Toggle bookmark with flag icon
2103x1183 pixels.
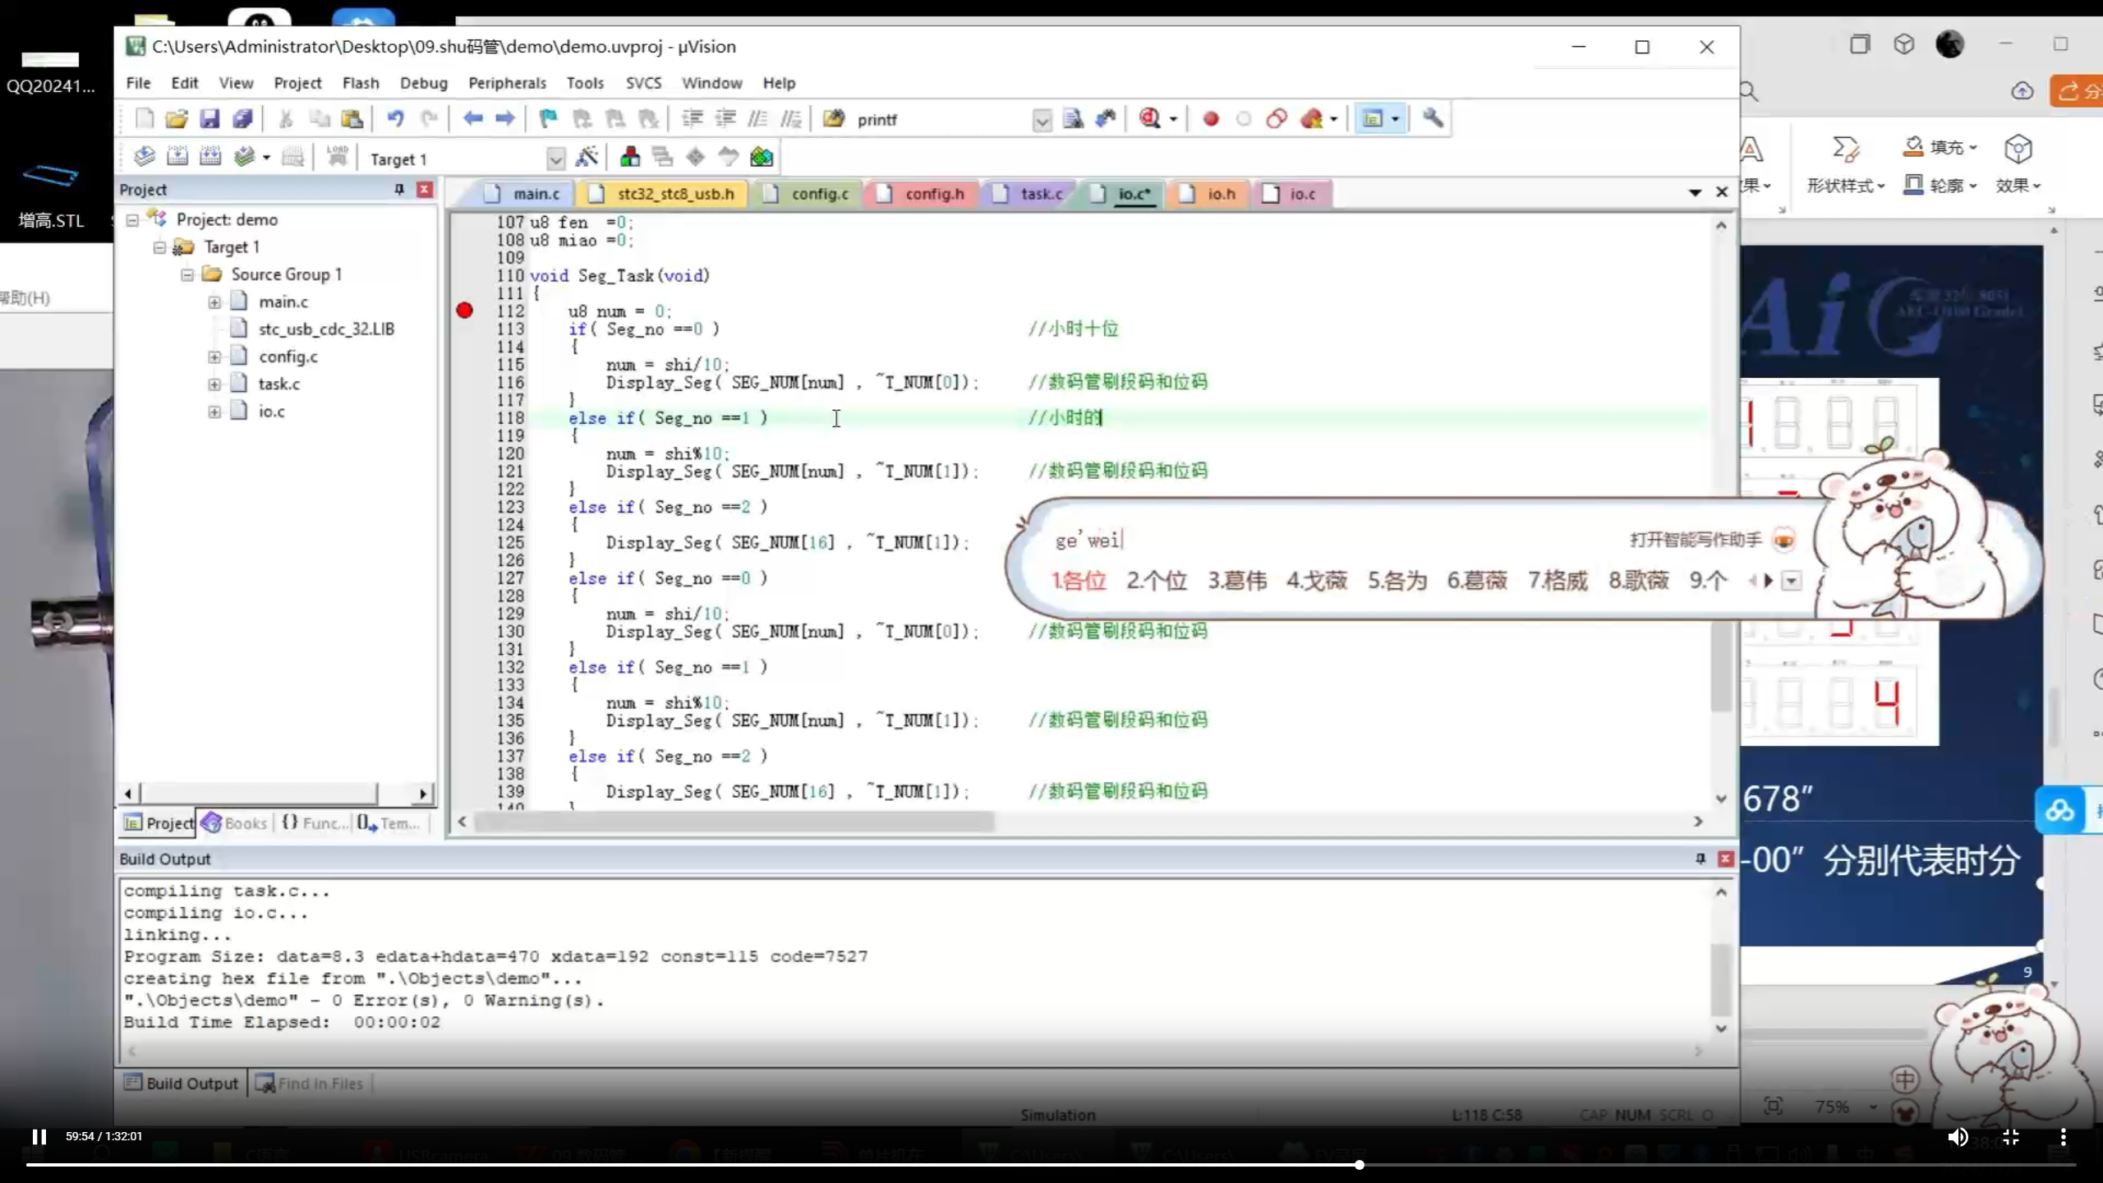coord(548,119)
